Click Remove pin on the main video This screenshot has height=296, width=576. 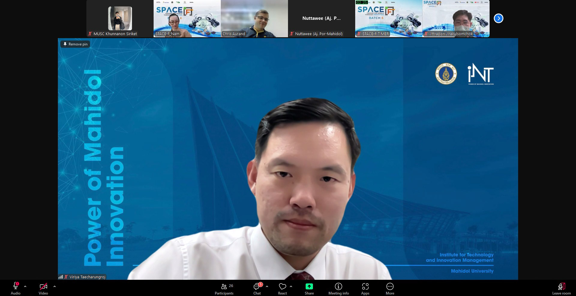tap(75, 44)
